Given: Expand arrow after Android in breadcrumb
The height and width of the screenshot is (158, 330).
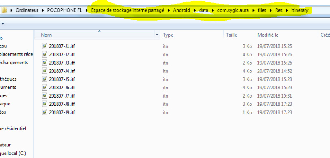Looking at the screenshot, I should 195,10.
